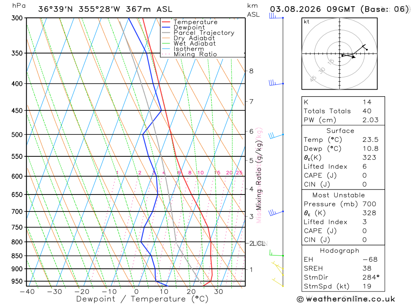Viewport: 415px width, 304px height.
Task: Click the coordinates 36°39'N 355°28'W title
Action: [79, 9]
